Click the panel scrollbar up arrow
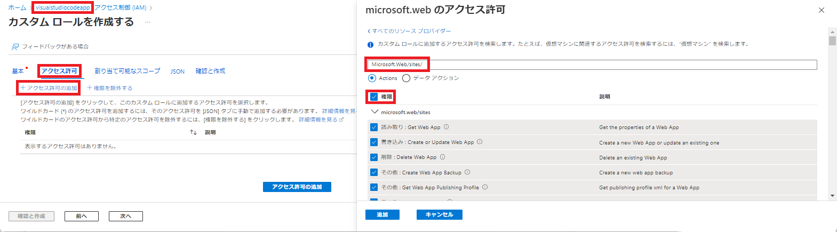837x232 pixels. point(832,31)
